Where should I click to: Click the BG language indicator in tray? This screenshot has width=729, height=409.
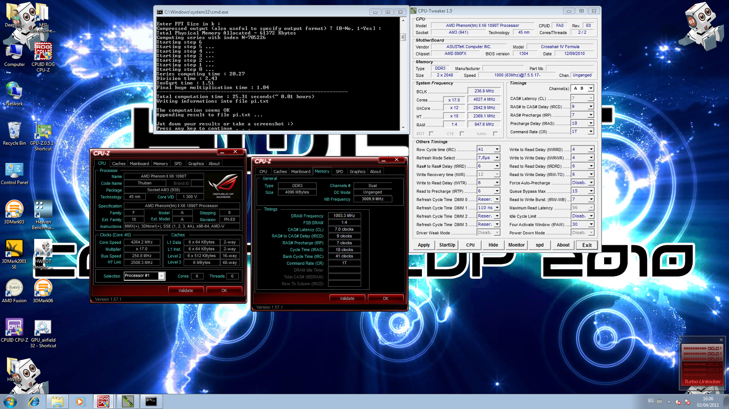pos(651,401)
